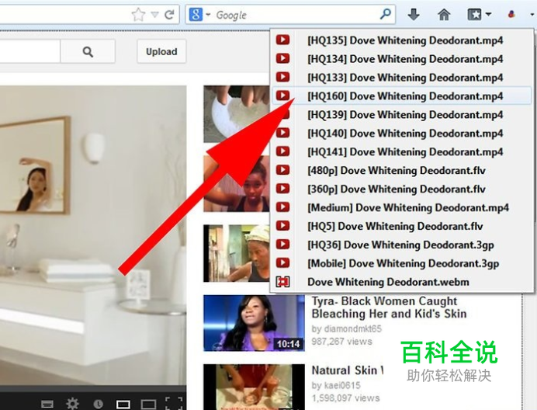The image size is (537, 410).
Task: Switch to large player size icon
Action: click(148, 405)
